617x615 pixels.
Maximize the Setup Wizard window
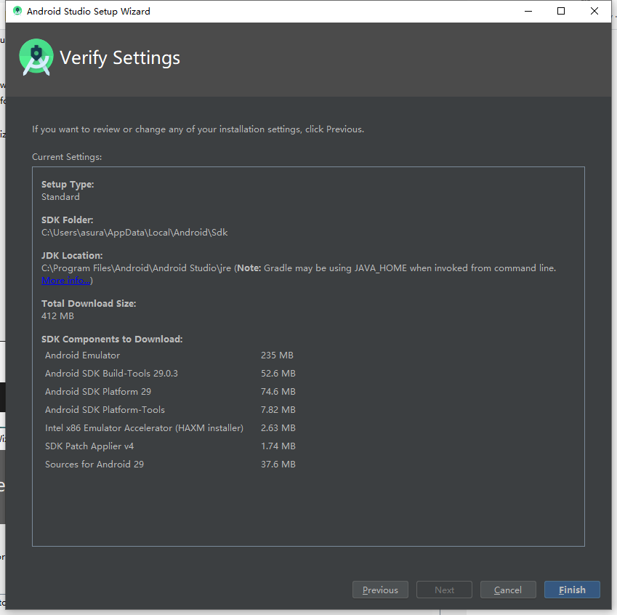[x=561, y=11]
